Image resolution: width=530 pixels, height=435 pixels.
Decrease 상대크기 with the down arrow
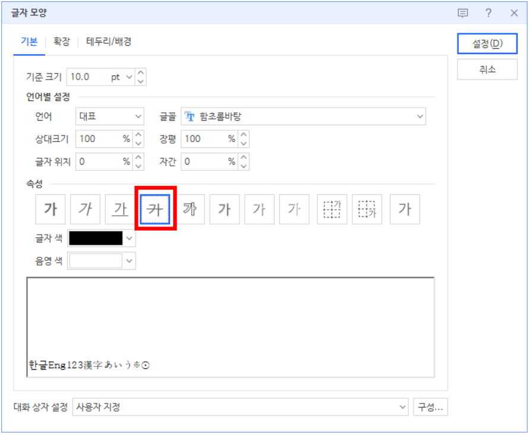138,143
